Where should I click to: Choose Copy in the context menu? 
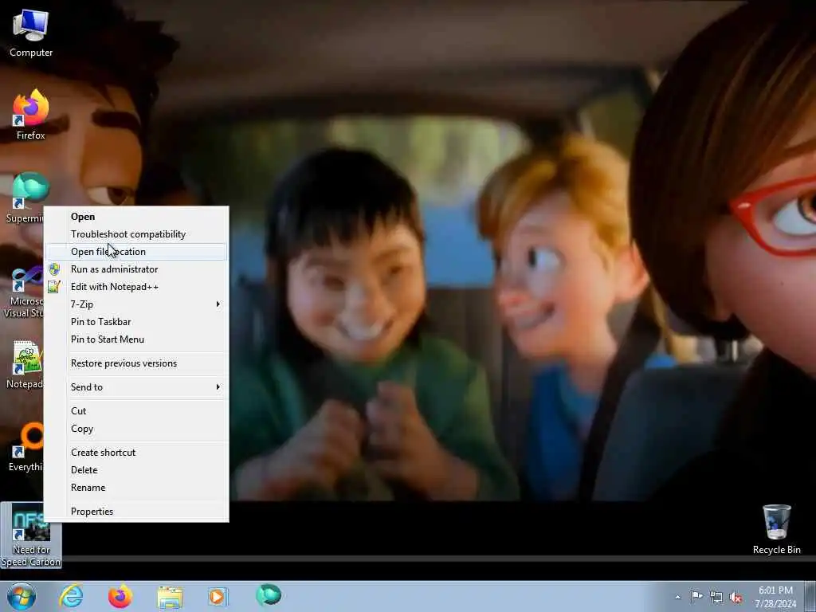136,429
